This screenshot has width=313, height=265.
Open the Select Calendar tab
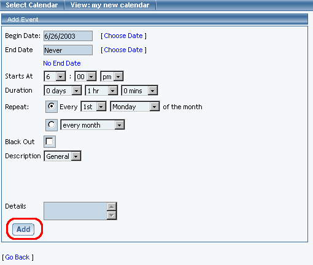coord(32,5)
